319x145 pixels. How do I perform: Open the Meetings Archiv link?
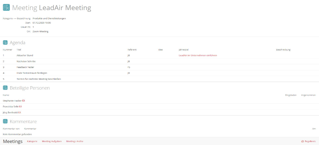pos(75,141)
